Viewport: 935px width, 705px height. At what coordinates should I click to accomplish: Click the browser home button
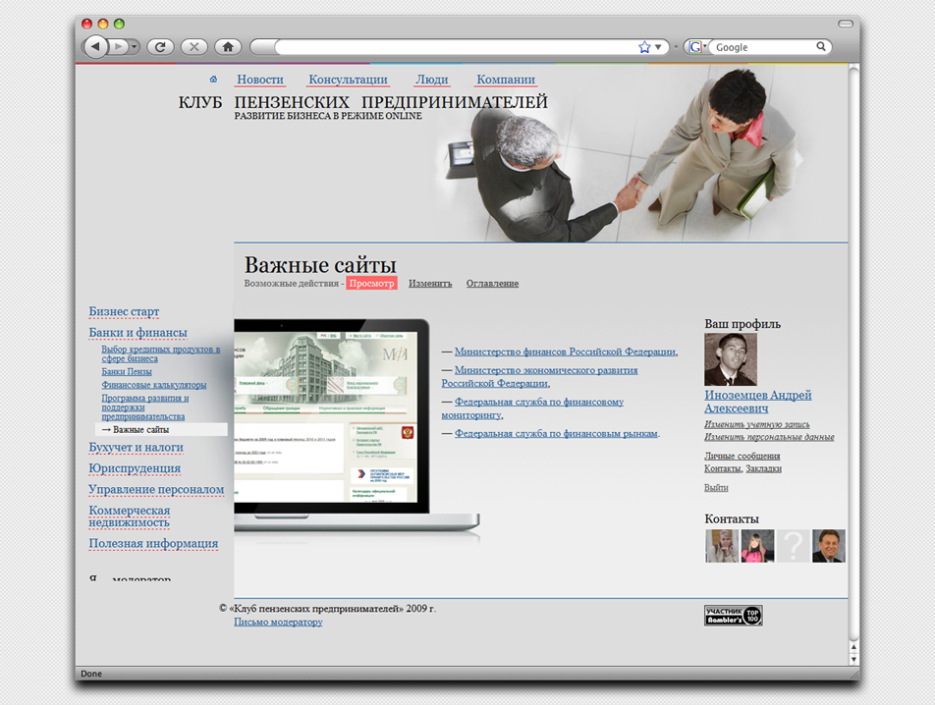tap(227, 46)
